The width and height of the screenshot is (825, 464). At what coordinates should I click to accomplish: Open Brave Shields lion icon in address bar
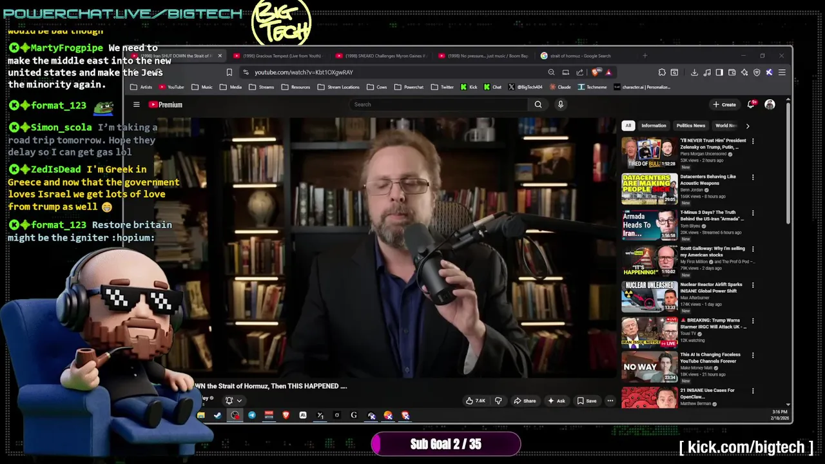tap(594, 72)
